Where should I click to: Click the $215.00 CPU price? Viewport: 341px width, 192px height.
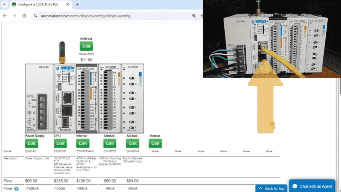coord(61,181)
